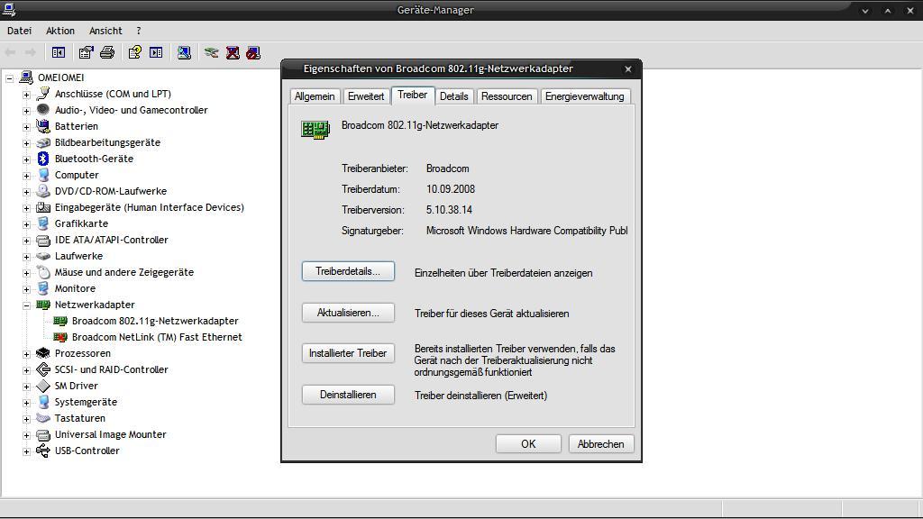Screen dimensions: 923x519
Task: Open the Aktion menu
Action: tap(60, 31)
